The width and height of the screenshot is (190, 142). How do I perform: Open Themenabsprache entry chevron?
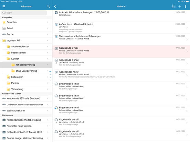[x=187, y=39]
